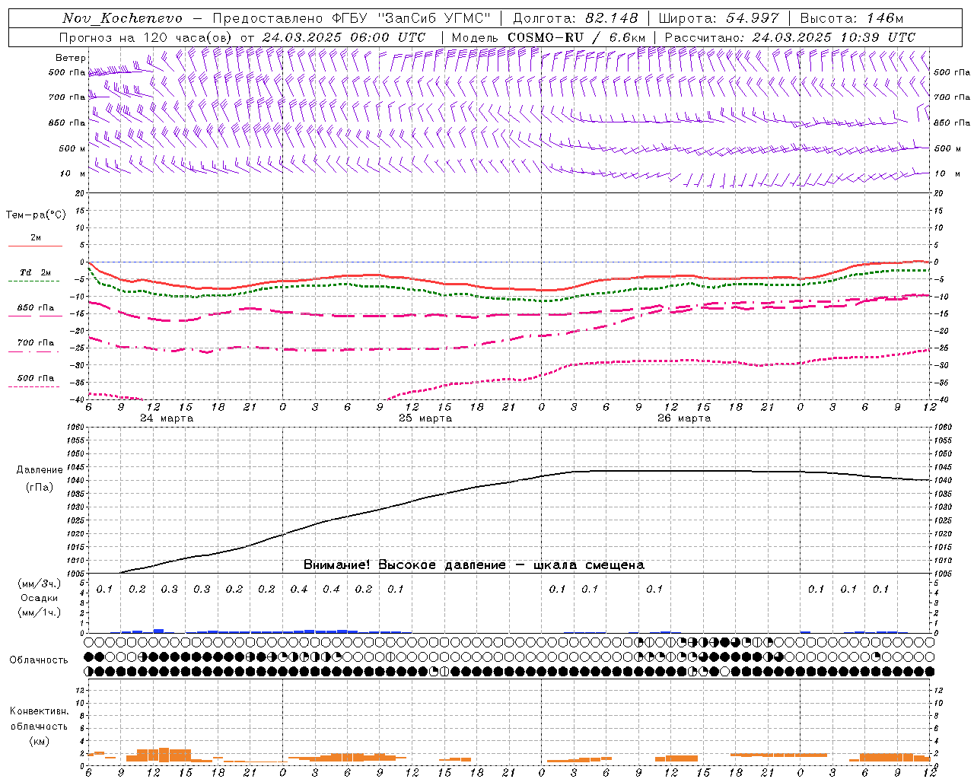The image size is (974, 779).
Task: Click the Рассчитано: 24.03.2025 10:39 UTC timestamp
Action: pos(790,37)
